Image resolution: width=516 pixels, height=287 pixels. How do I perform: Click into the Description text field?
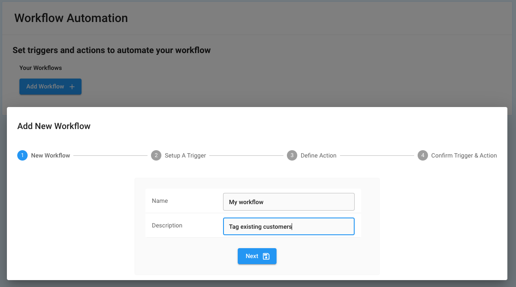(x=289, y=227)
